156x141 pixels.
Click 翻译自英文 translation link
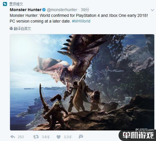(22, 29)
